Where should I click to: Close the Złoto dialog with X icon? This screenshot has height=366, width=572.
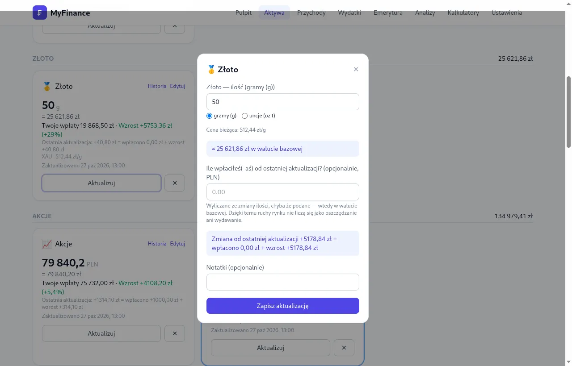pyautogui.click(x=356, y=69)
